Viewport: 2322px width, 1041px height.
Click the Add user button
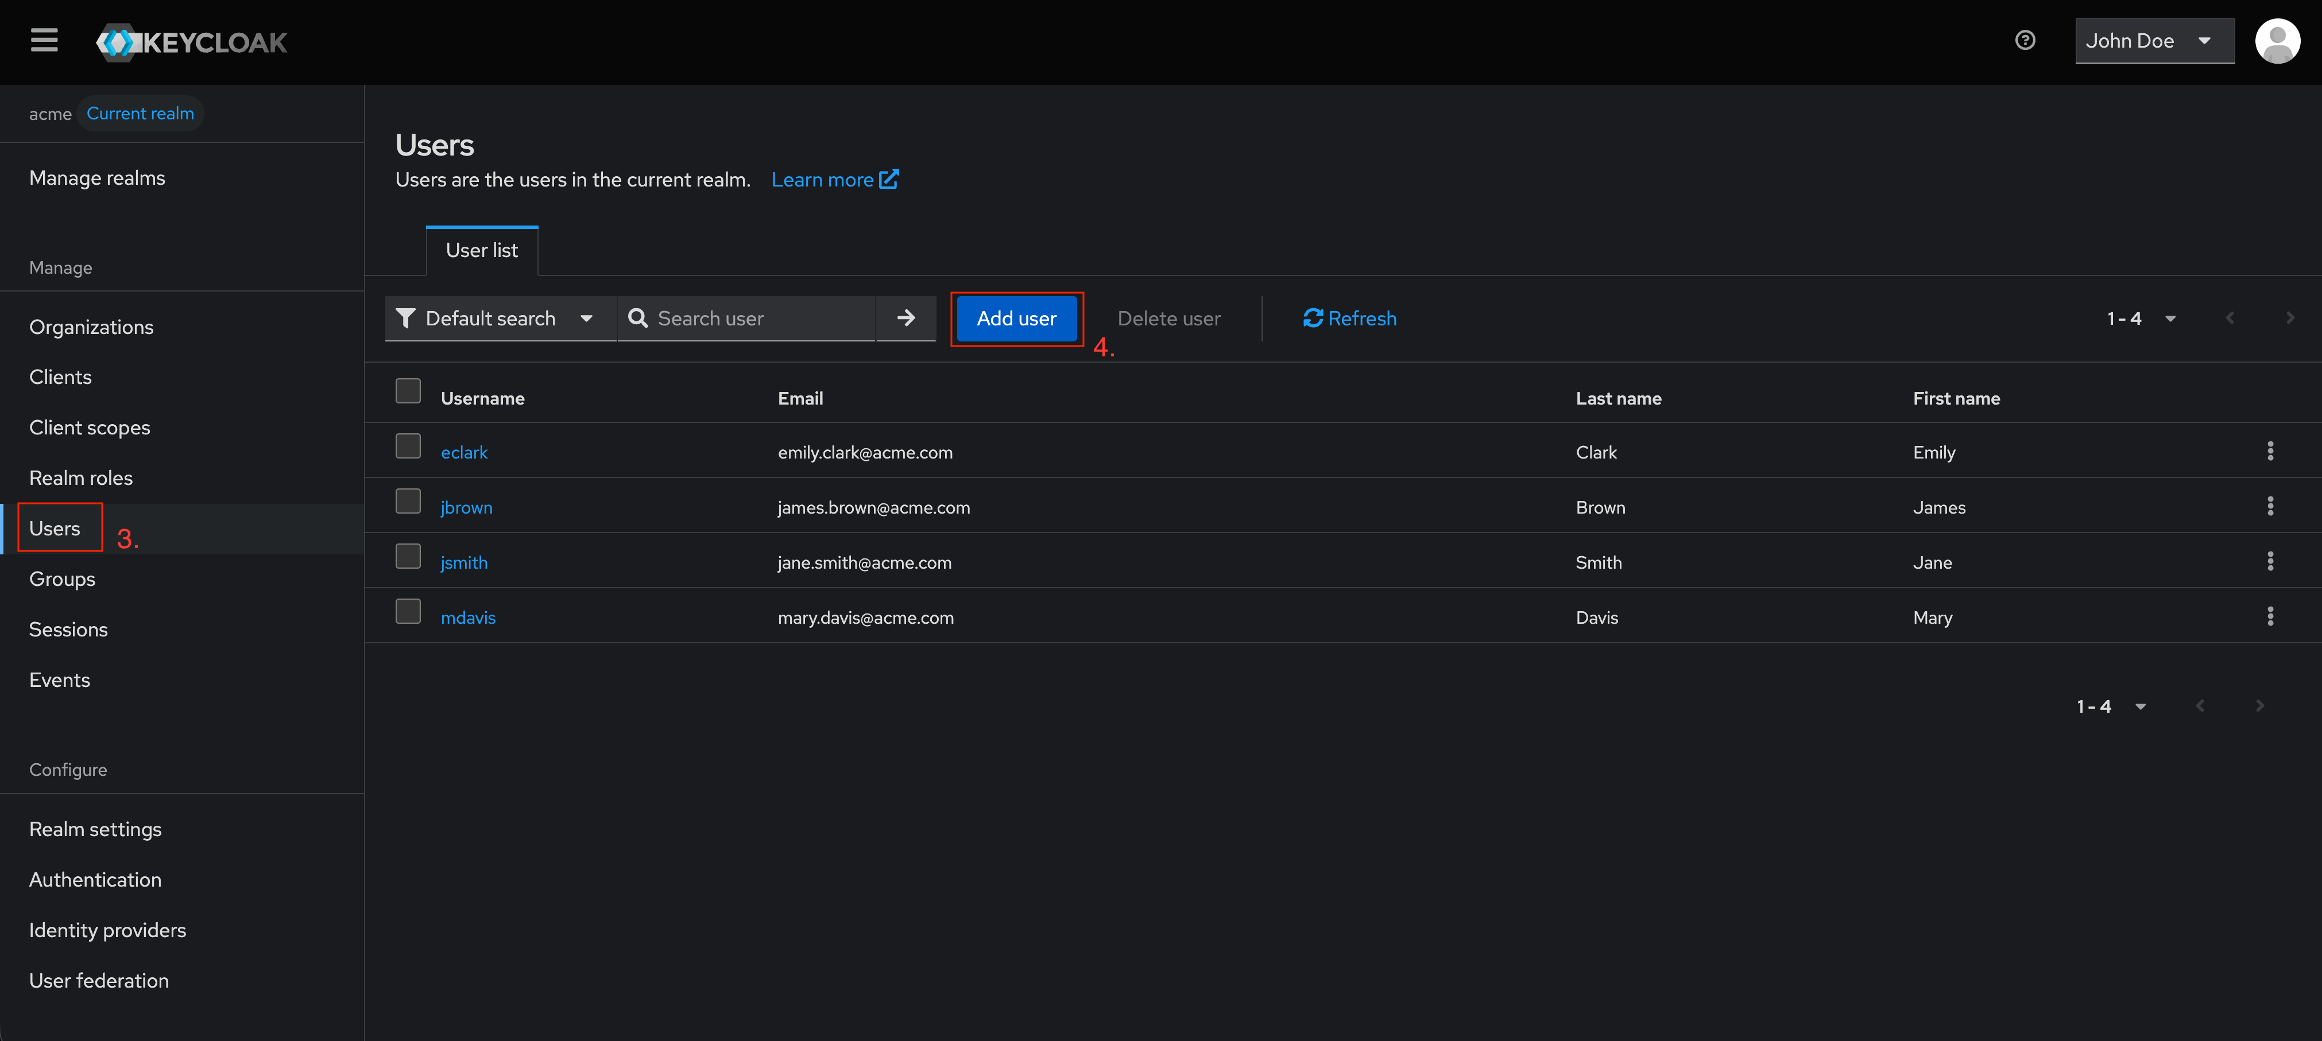1016,318
